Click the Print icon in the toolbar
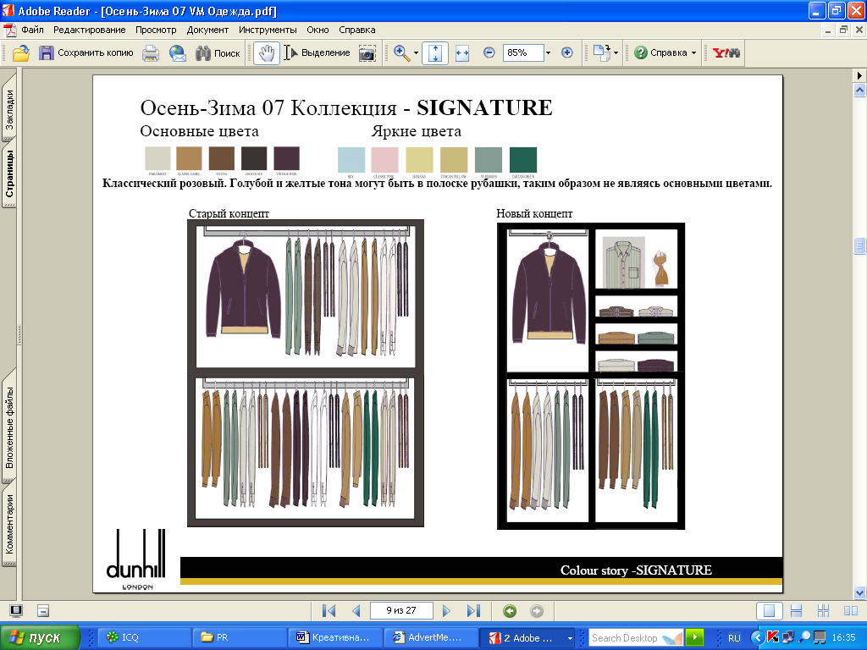The height and width of the screenshot is (650, 867). point(151,53)
